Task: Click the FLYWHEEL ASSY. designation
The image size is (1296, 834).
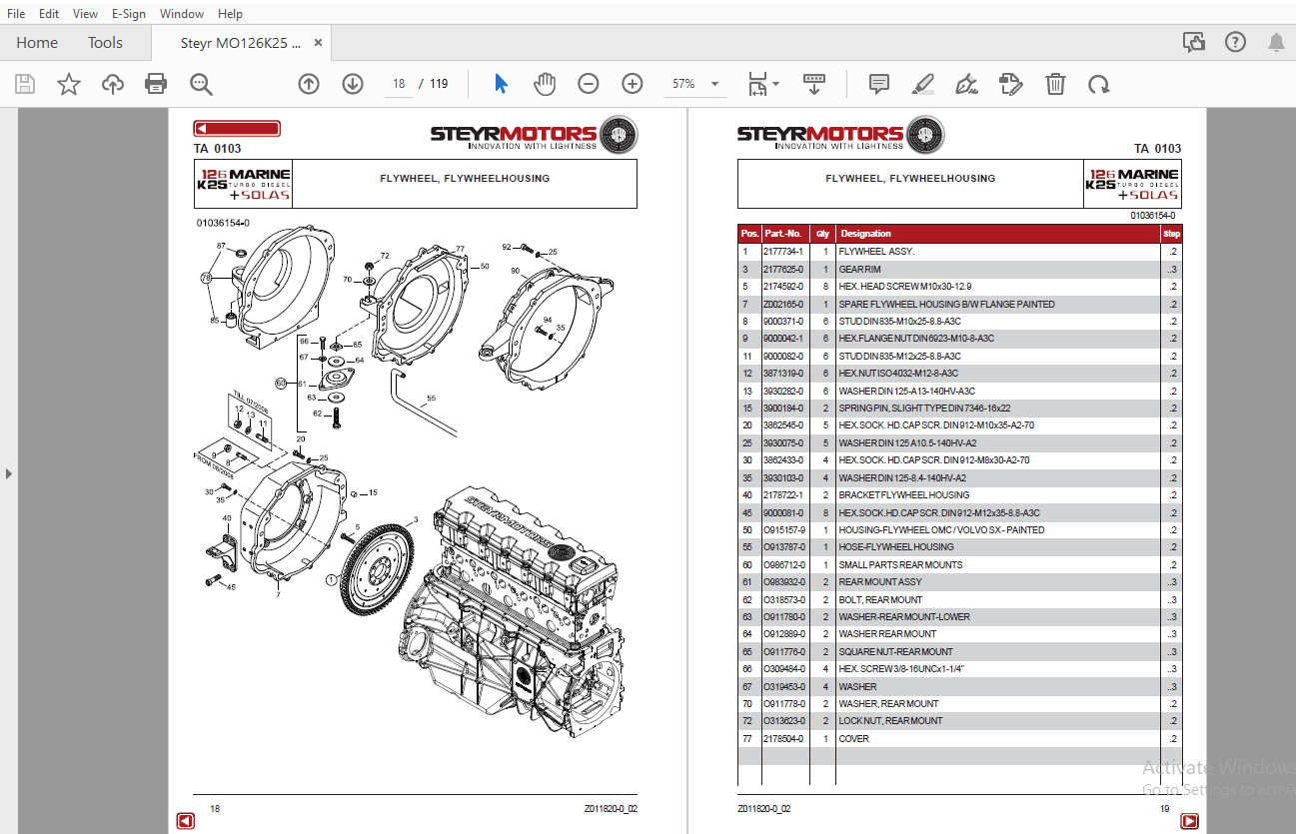Action: coord(876,252)
